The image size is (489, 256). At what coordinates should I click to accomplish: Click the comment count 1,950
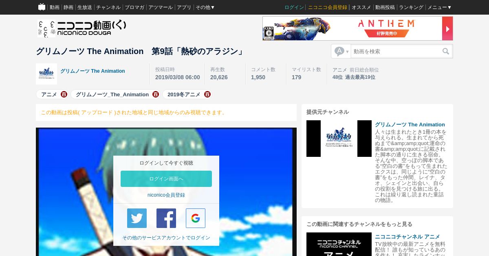click(x=258, y=77)
